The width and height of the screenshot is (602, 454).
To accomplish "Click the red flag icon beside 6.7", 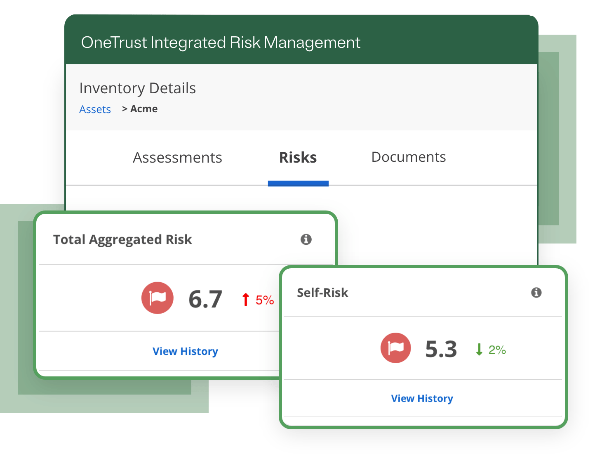I will [158, 298].
